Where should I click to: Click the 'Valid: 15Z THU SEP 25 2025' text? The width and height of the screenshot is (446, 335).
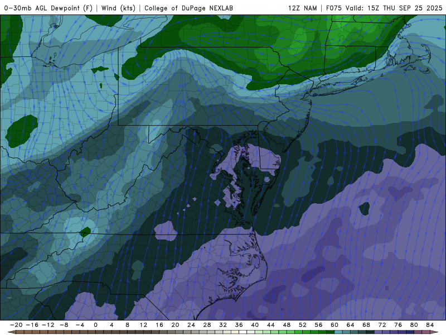394,8
